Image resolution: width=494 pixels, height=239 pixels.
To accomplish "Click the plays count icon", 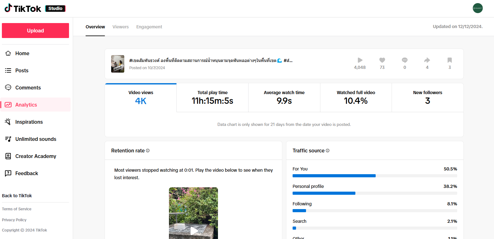I will click(360, 60).
